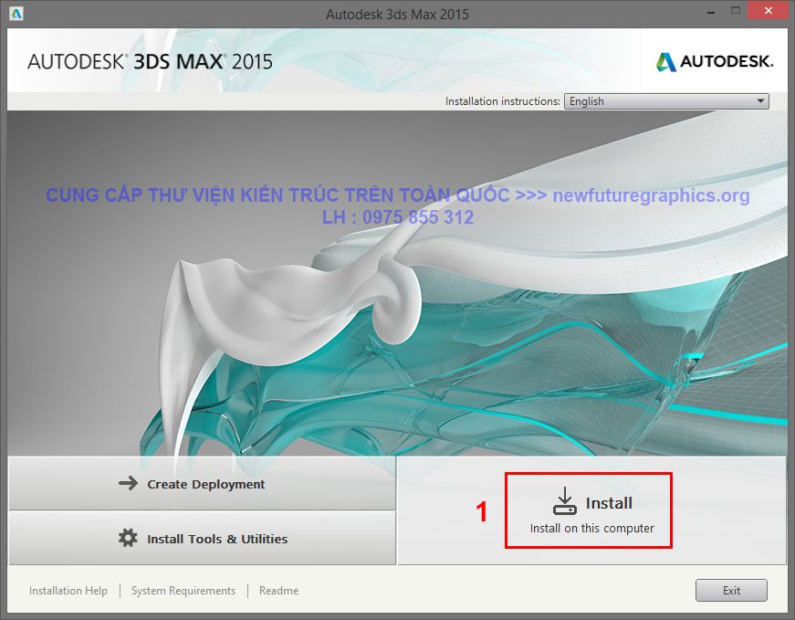Image resolution: width=795 pixels, height=620 pixels.
Task: Open the Installation Help link
Action: (68, 591)
